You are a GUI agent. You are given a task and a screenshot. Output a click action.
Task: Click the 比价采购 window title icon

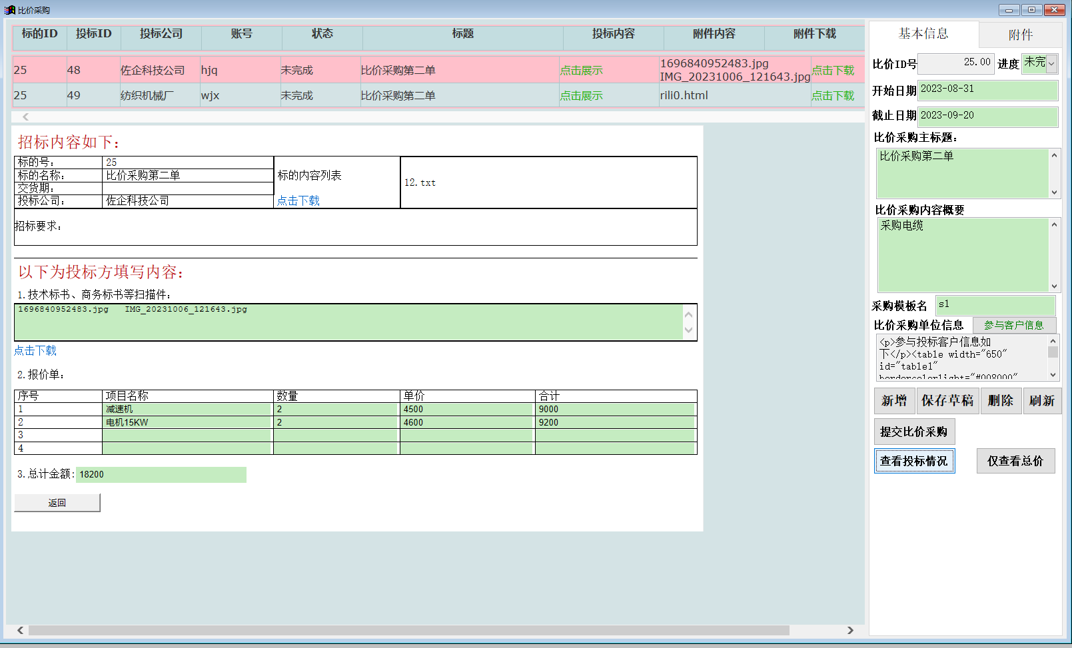pos(9,10)
